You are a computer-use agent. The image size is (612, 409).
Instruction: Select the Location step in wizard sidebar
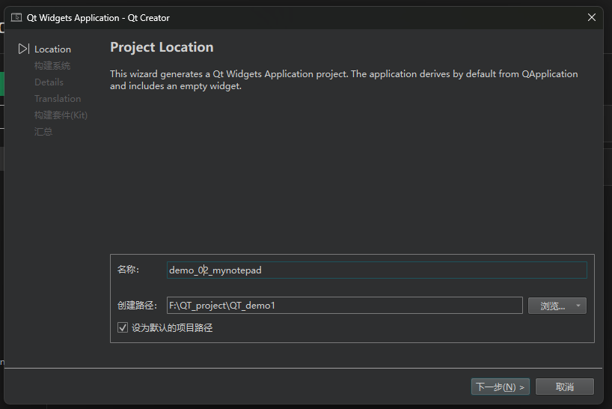point(52,49)
